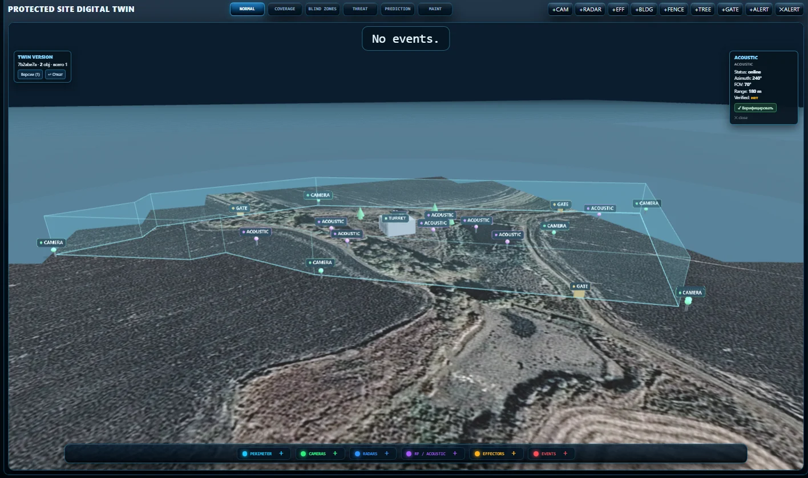Open the THREAT mode tab
Image resolution: width=808 pixels, height=478 pixels.
click(x=360, y=9)
